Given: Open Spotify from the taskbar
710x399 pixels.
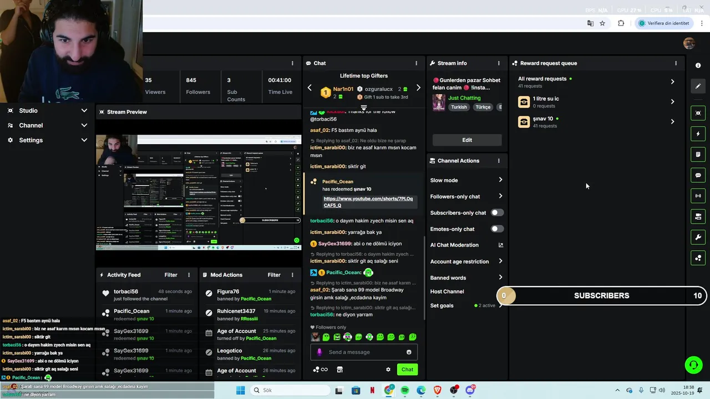Looking at the screenshot, I should click(405, 390).
